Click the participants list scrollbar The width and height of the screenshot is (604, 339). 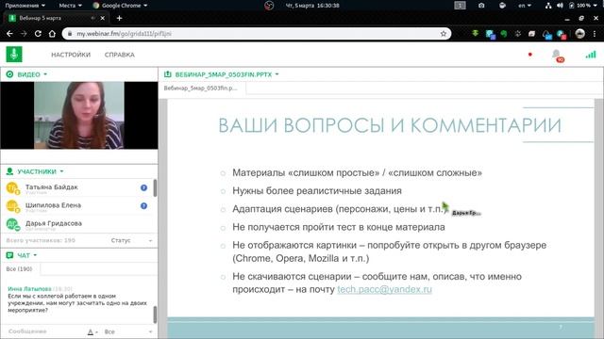point(155,188)
